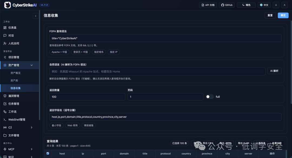The image size is (292, 158).
Task: Open the 中文 language selector
Action: (x=264, y=5)
